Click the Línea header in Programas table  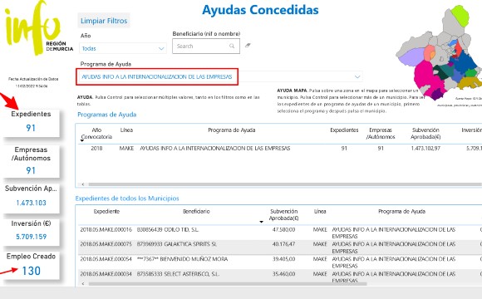pos(126,130)
